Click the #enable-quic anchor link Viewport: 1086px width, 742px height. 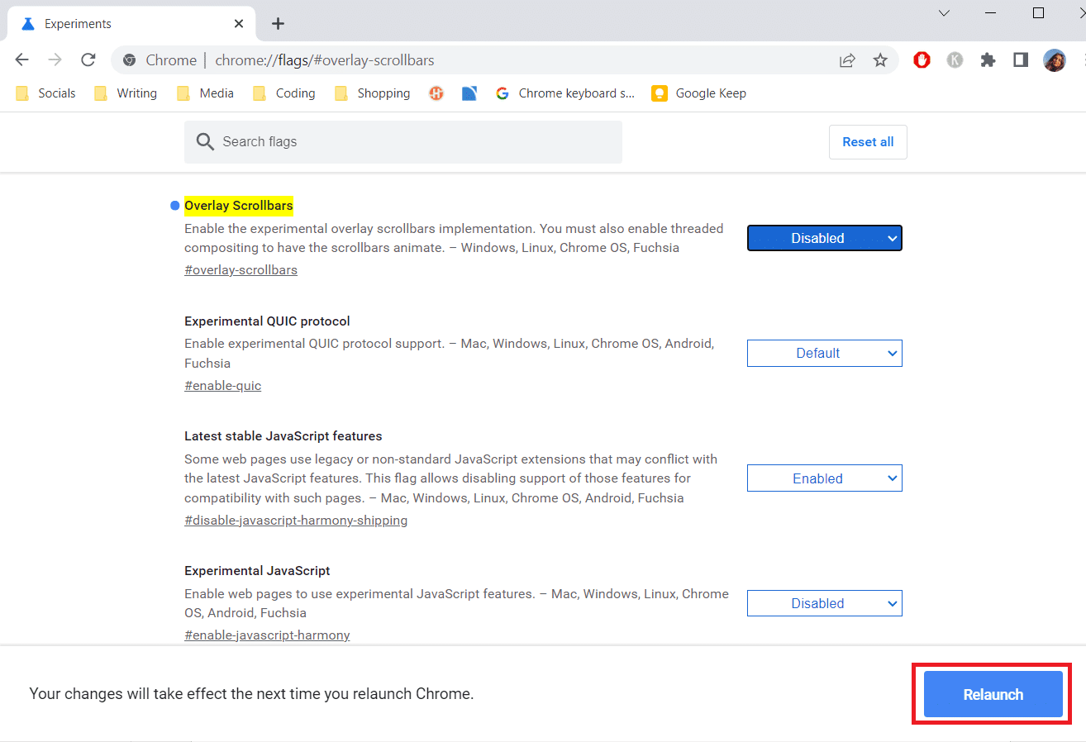pos(222,386)
